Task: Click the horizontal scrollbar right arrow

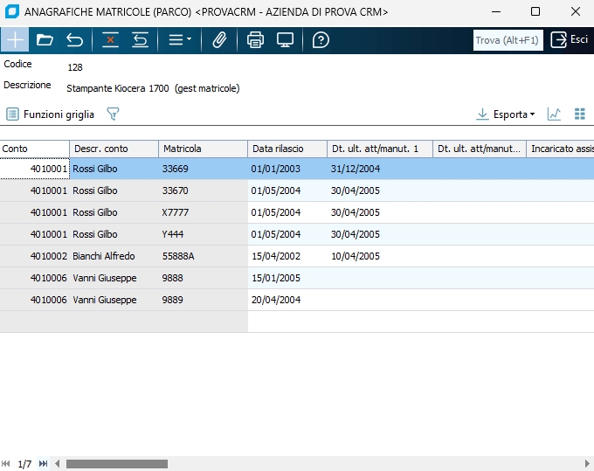Action: point(585,464)
